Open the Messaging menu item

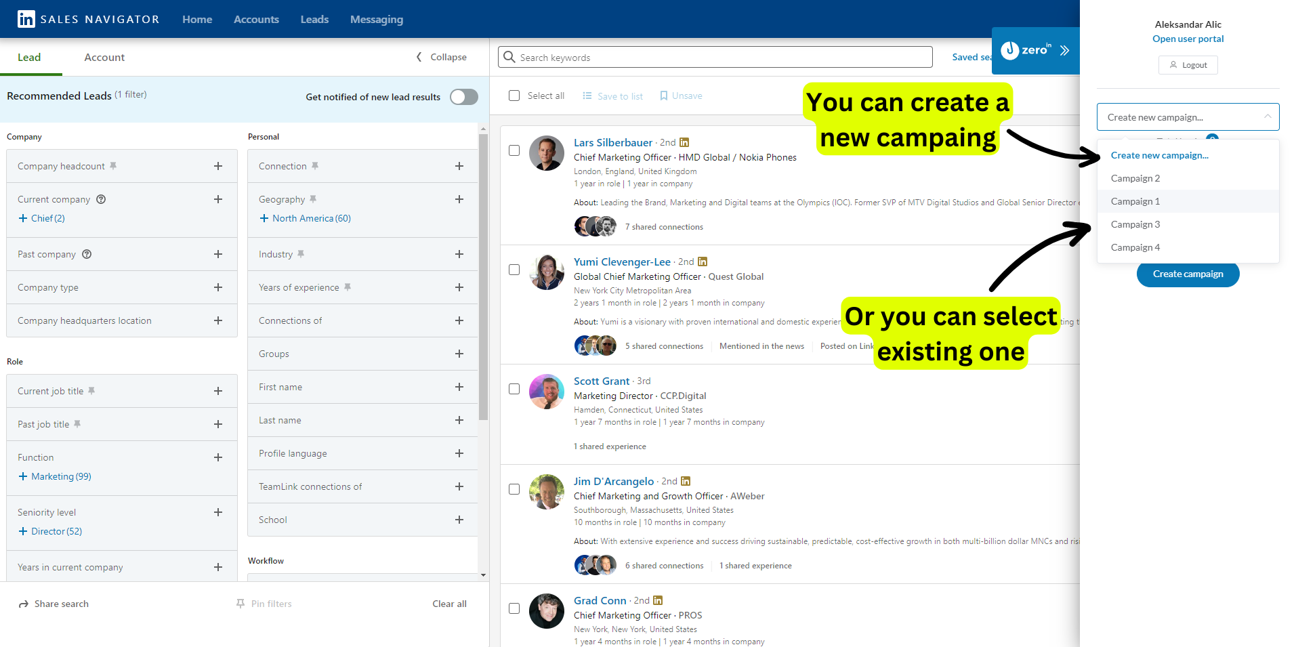(377, 19)
